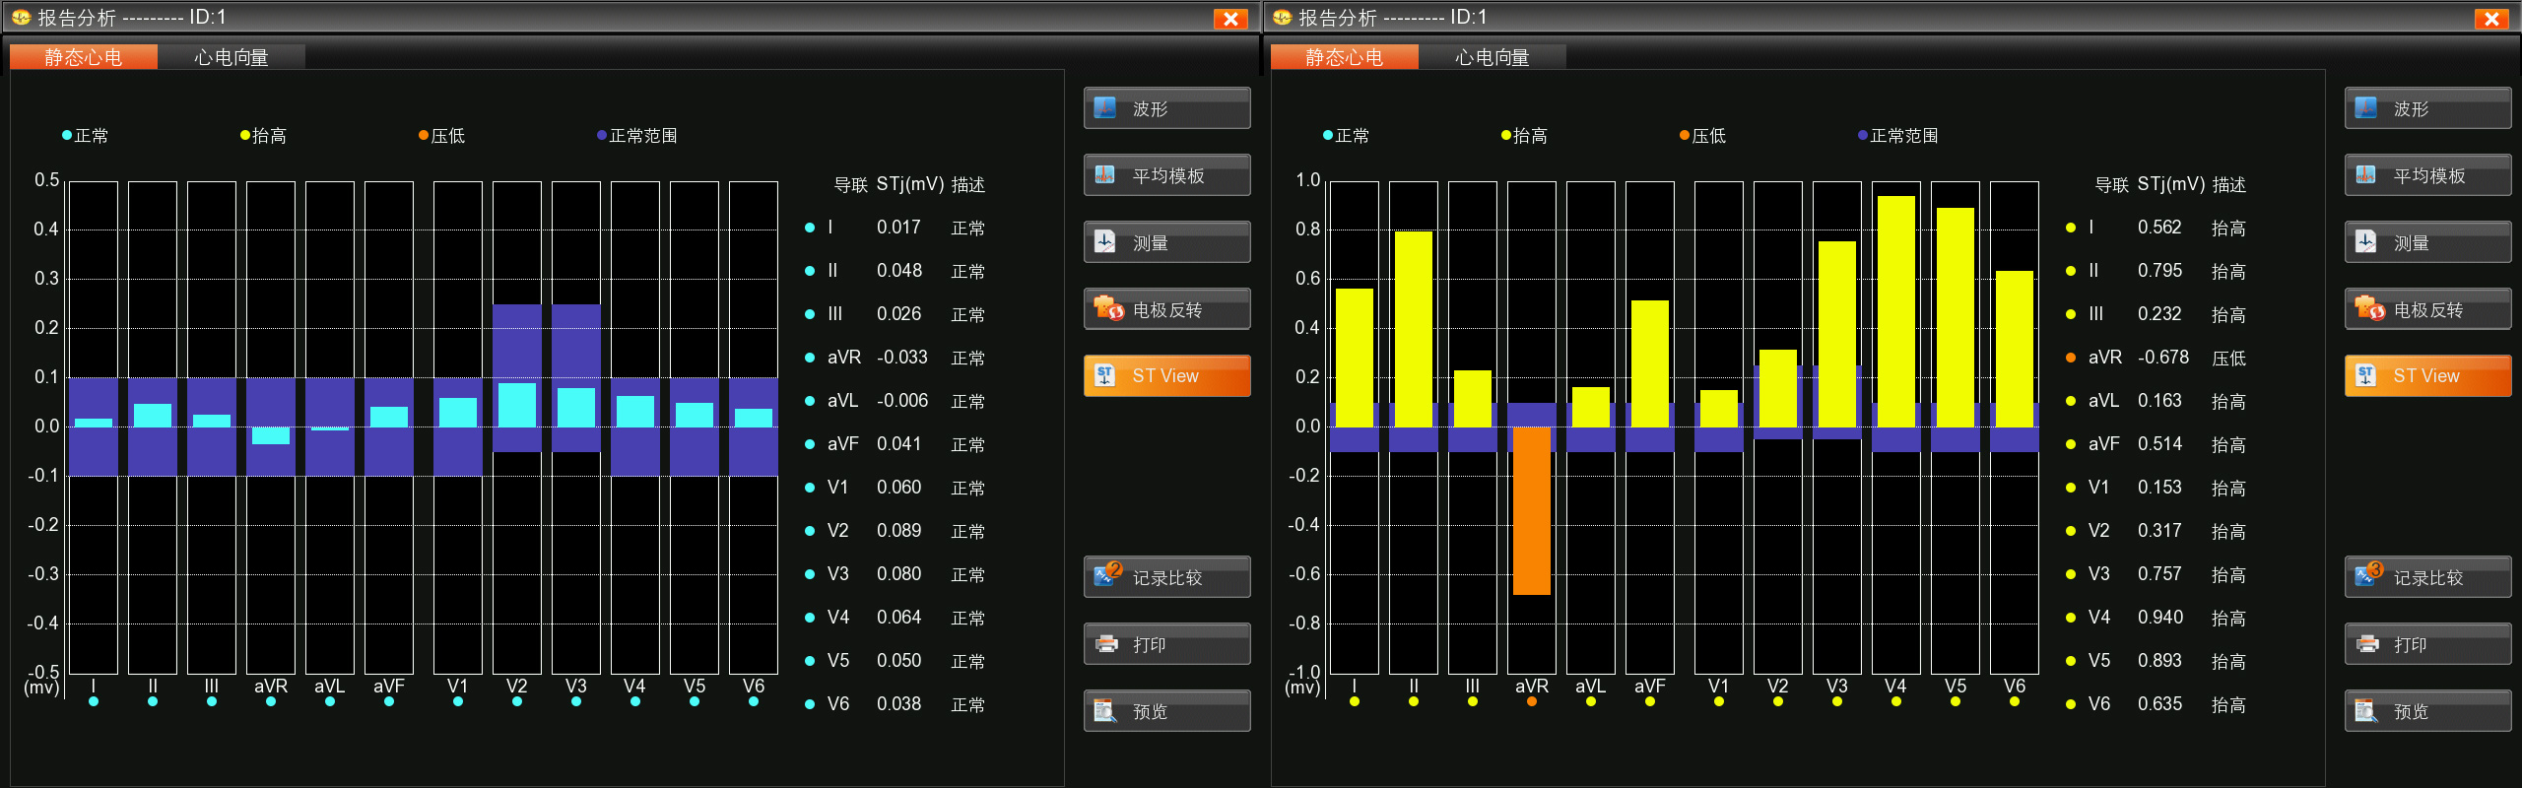The height and width of the screenshot is (788, 2522).
Task: Switch to 心电向量 tab in right window
Action: 1493,57
